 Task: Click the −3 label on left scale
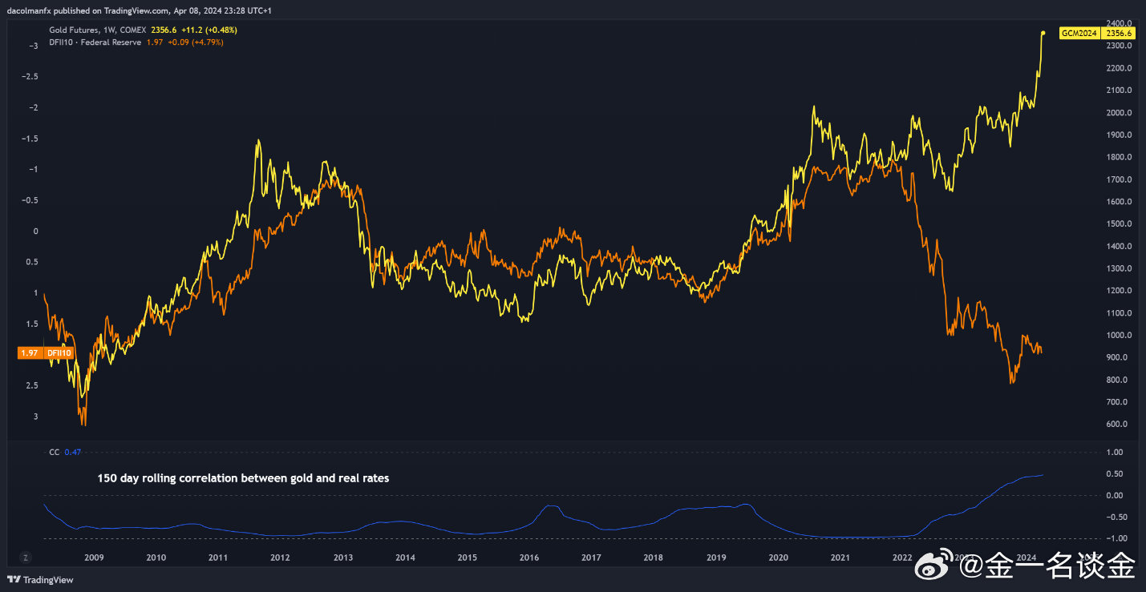[33, 46]
